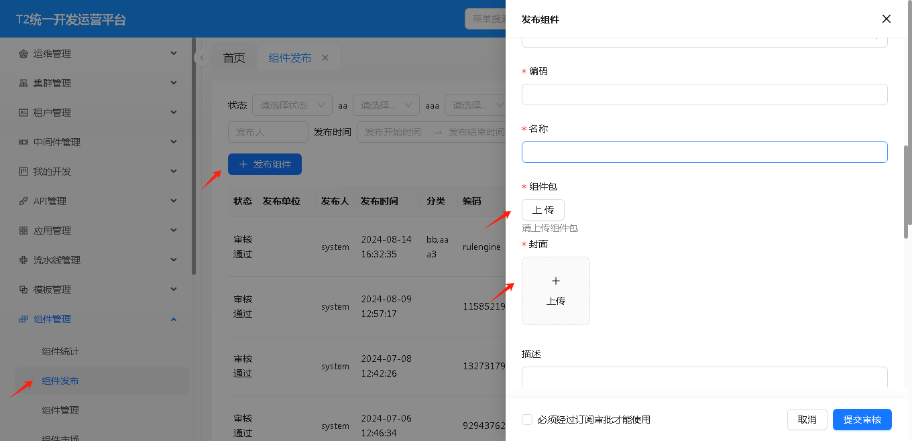The height and width of the screenshot is (441, 912).
Task: Focus the 名称 input field
Action: pyautogui.click(x=705, y=152)
